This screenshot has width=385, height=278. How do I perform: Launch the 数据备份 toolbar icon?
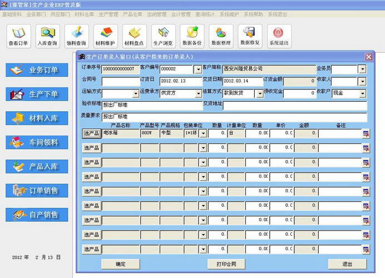point(192,36)
